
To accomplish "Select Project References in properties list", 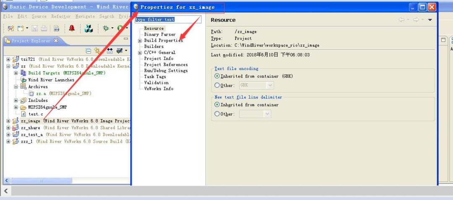I will pos(166,65).
